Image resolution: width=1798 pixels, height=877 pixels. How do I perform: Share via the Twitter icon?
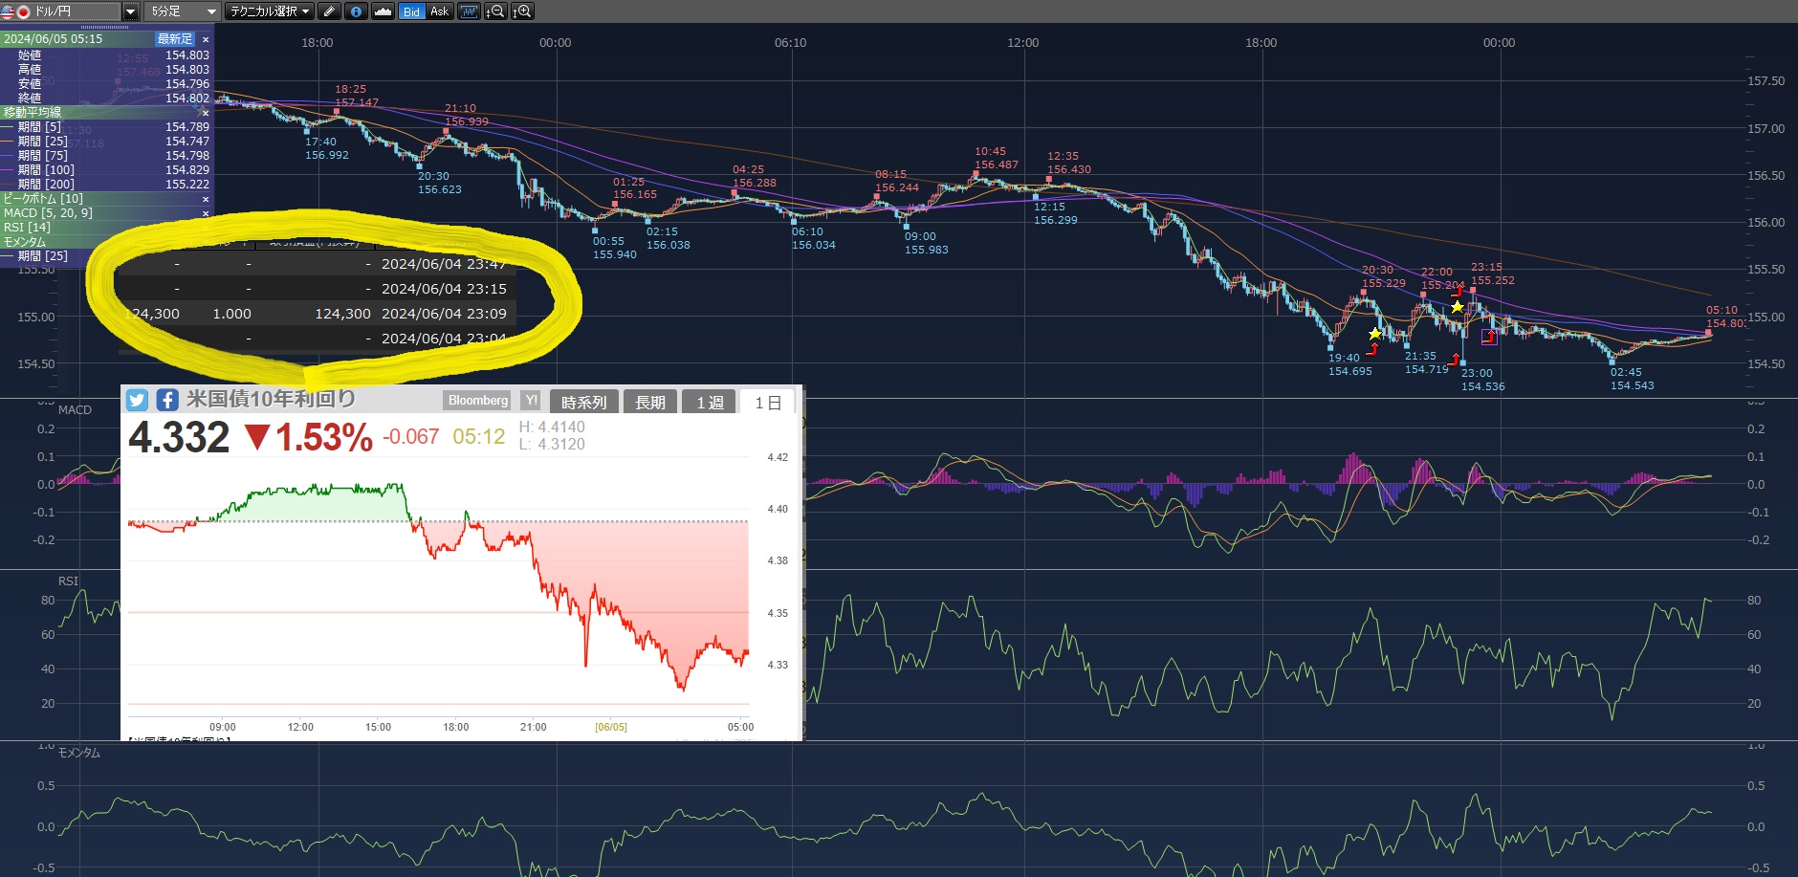point(137,400)
